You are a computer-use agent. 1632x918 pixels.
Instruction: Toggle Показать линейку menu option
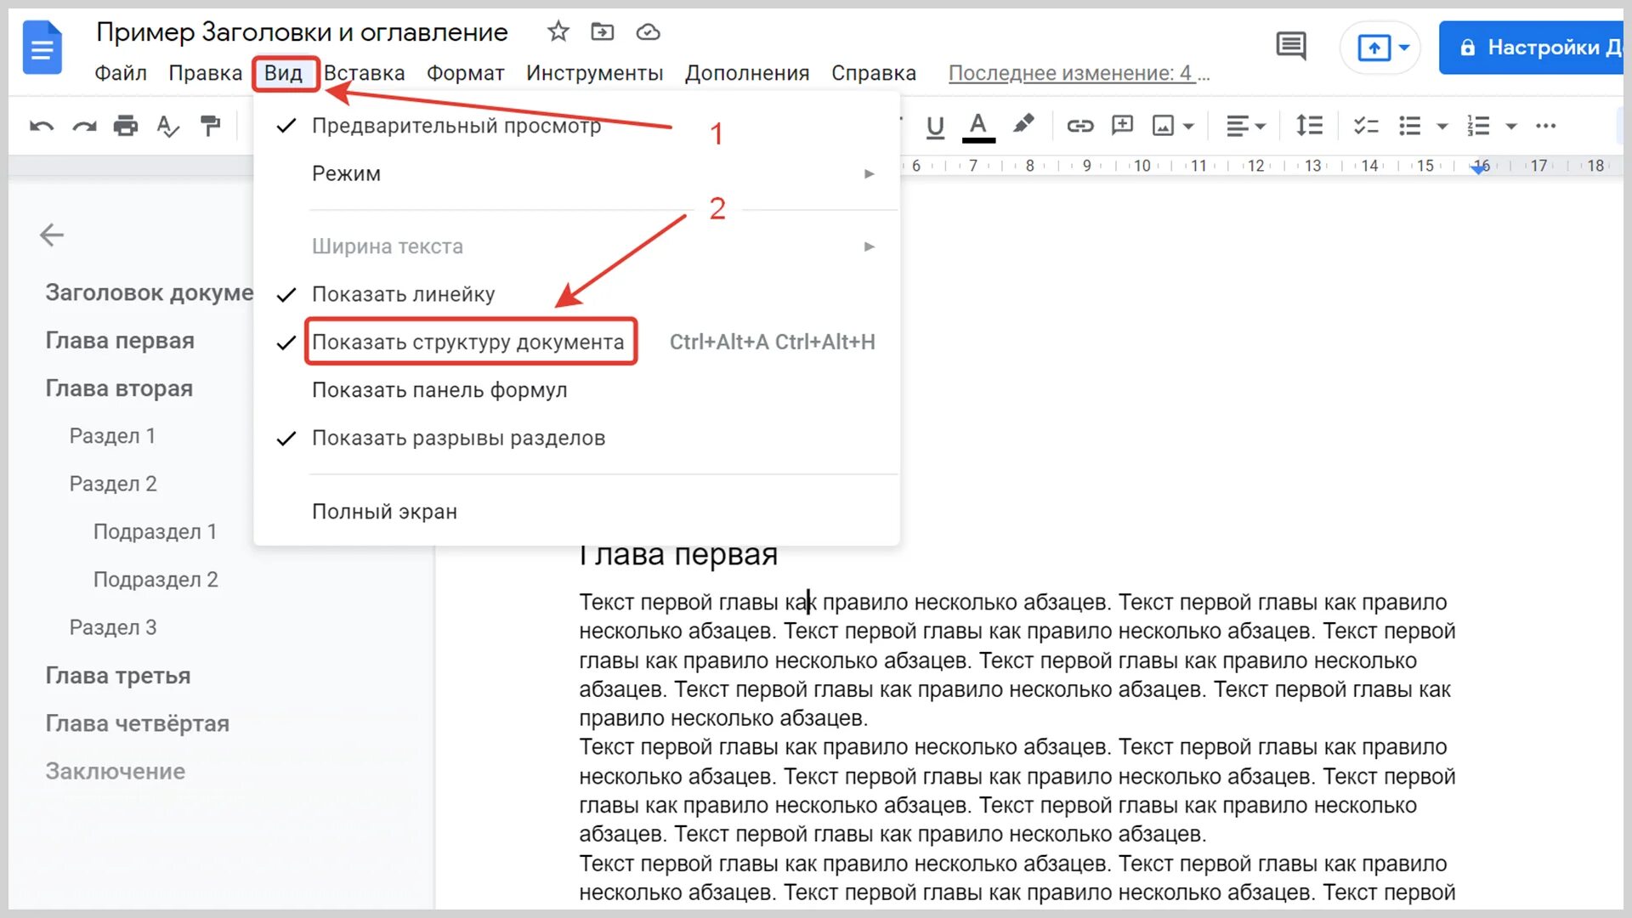pyautogui.click(x=403, y=294)
